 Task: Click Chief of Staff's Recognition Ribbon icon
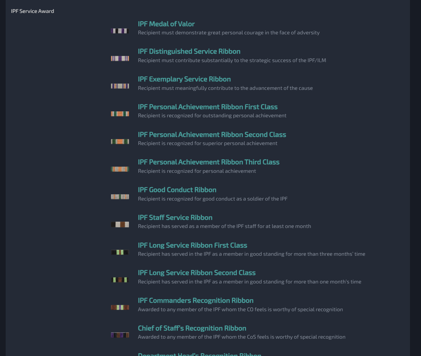coord(120,335)
